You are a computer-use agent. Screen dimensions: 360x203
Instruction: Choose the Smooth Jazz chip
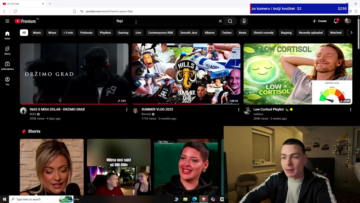click(189, 33)
